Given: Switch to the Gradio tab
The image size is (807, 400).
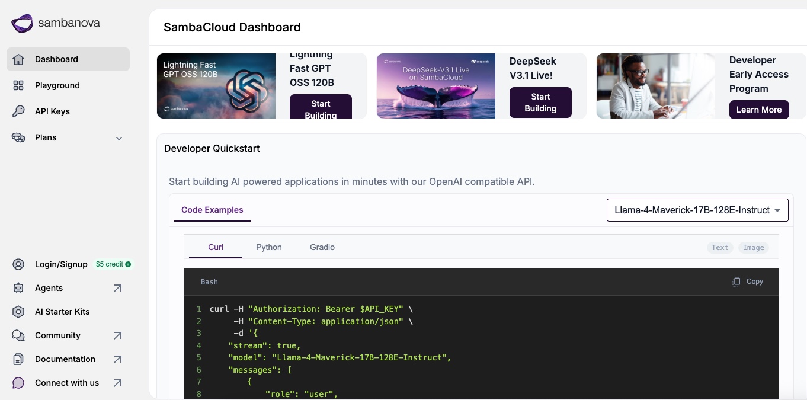Looking at the screenshot, I should coord(322,247).
